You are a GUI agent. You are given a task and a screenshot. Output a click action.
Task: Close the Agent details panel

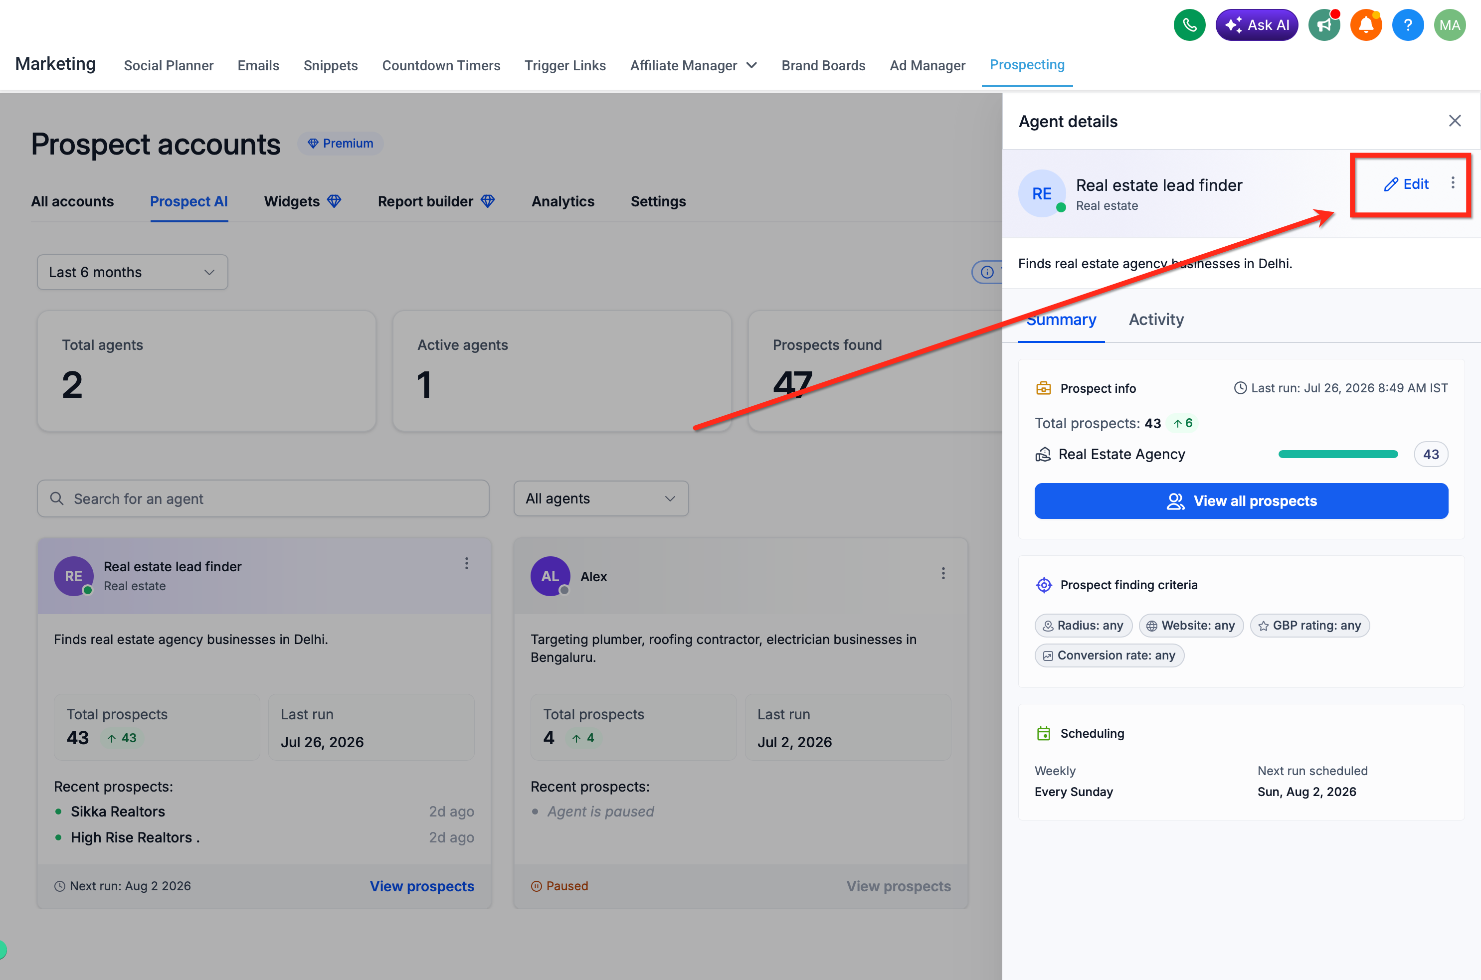coord(1455,121)
